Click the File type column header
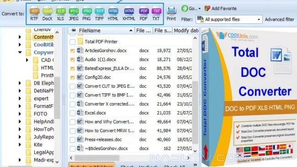The height and width of the screenshot is (167, 297). (x=143, y=31)
